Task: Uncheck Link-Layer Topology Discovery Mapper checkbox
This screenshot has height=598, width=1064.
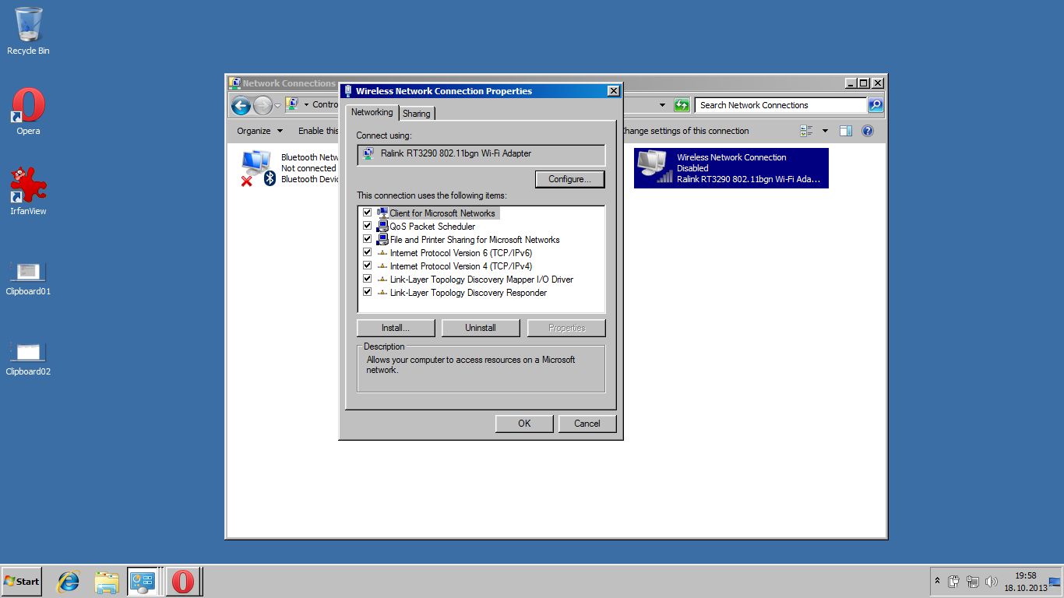Action: tap(368, 279)
